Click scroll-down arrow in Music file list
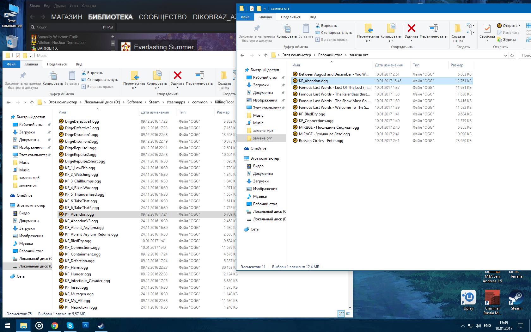 (350, 307)
